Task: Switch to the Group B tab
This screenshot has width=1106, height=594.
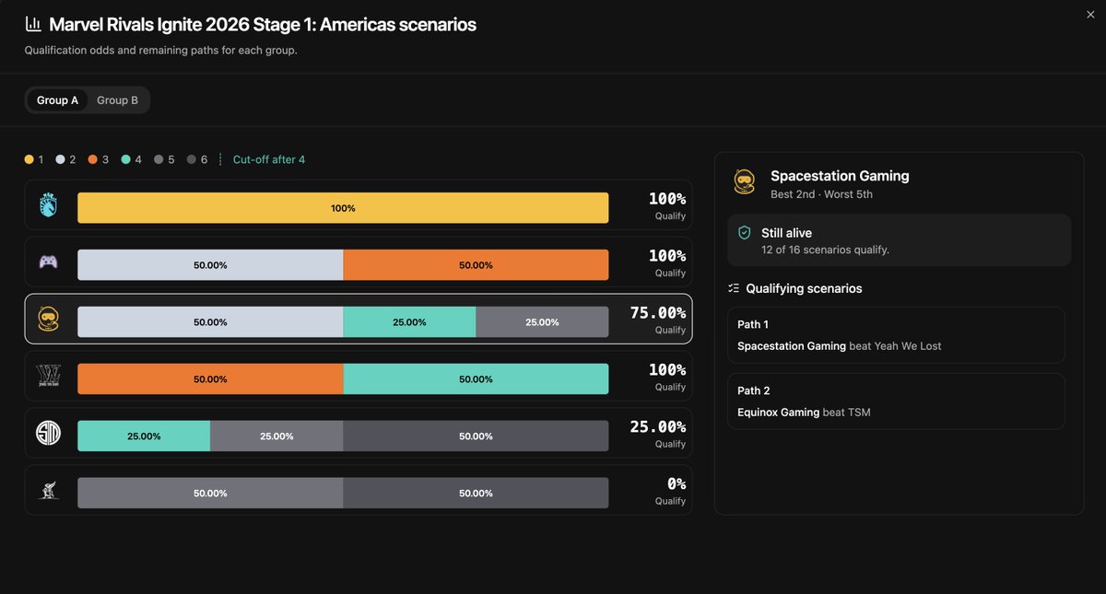Action: pos(118,99)
